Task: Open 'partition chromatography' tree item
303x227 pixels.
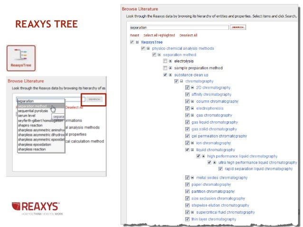Action: 213,191
